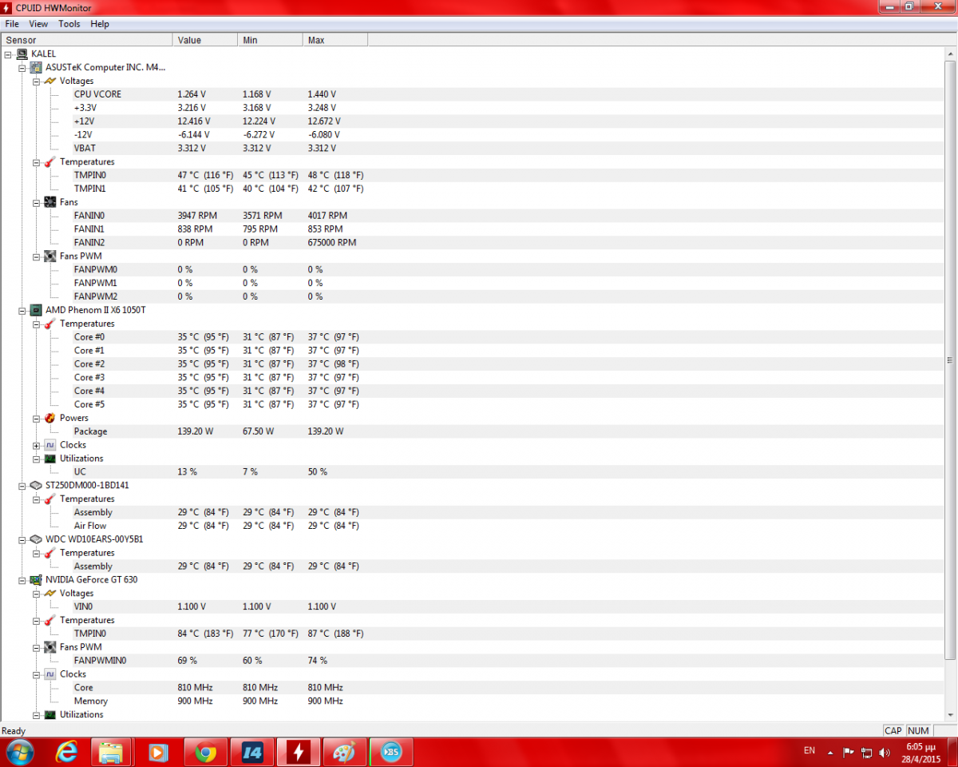Open Paint from the taskbar
The width and height of the screenshot is (958, 767).
[345, 752]
